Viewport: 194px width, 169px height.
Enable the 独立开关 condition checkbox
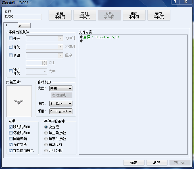coord(11,71)
